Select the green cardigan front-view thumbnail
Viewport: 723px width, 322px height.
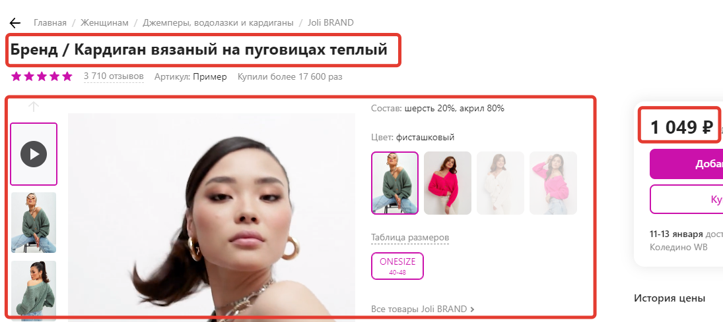34,223
